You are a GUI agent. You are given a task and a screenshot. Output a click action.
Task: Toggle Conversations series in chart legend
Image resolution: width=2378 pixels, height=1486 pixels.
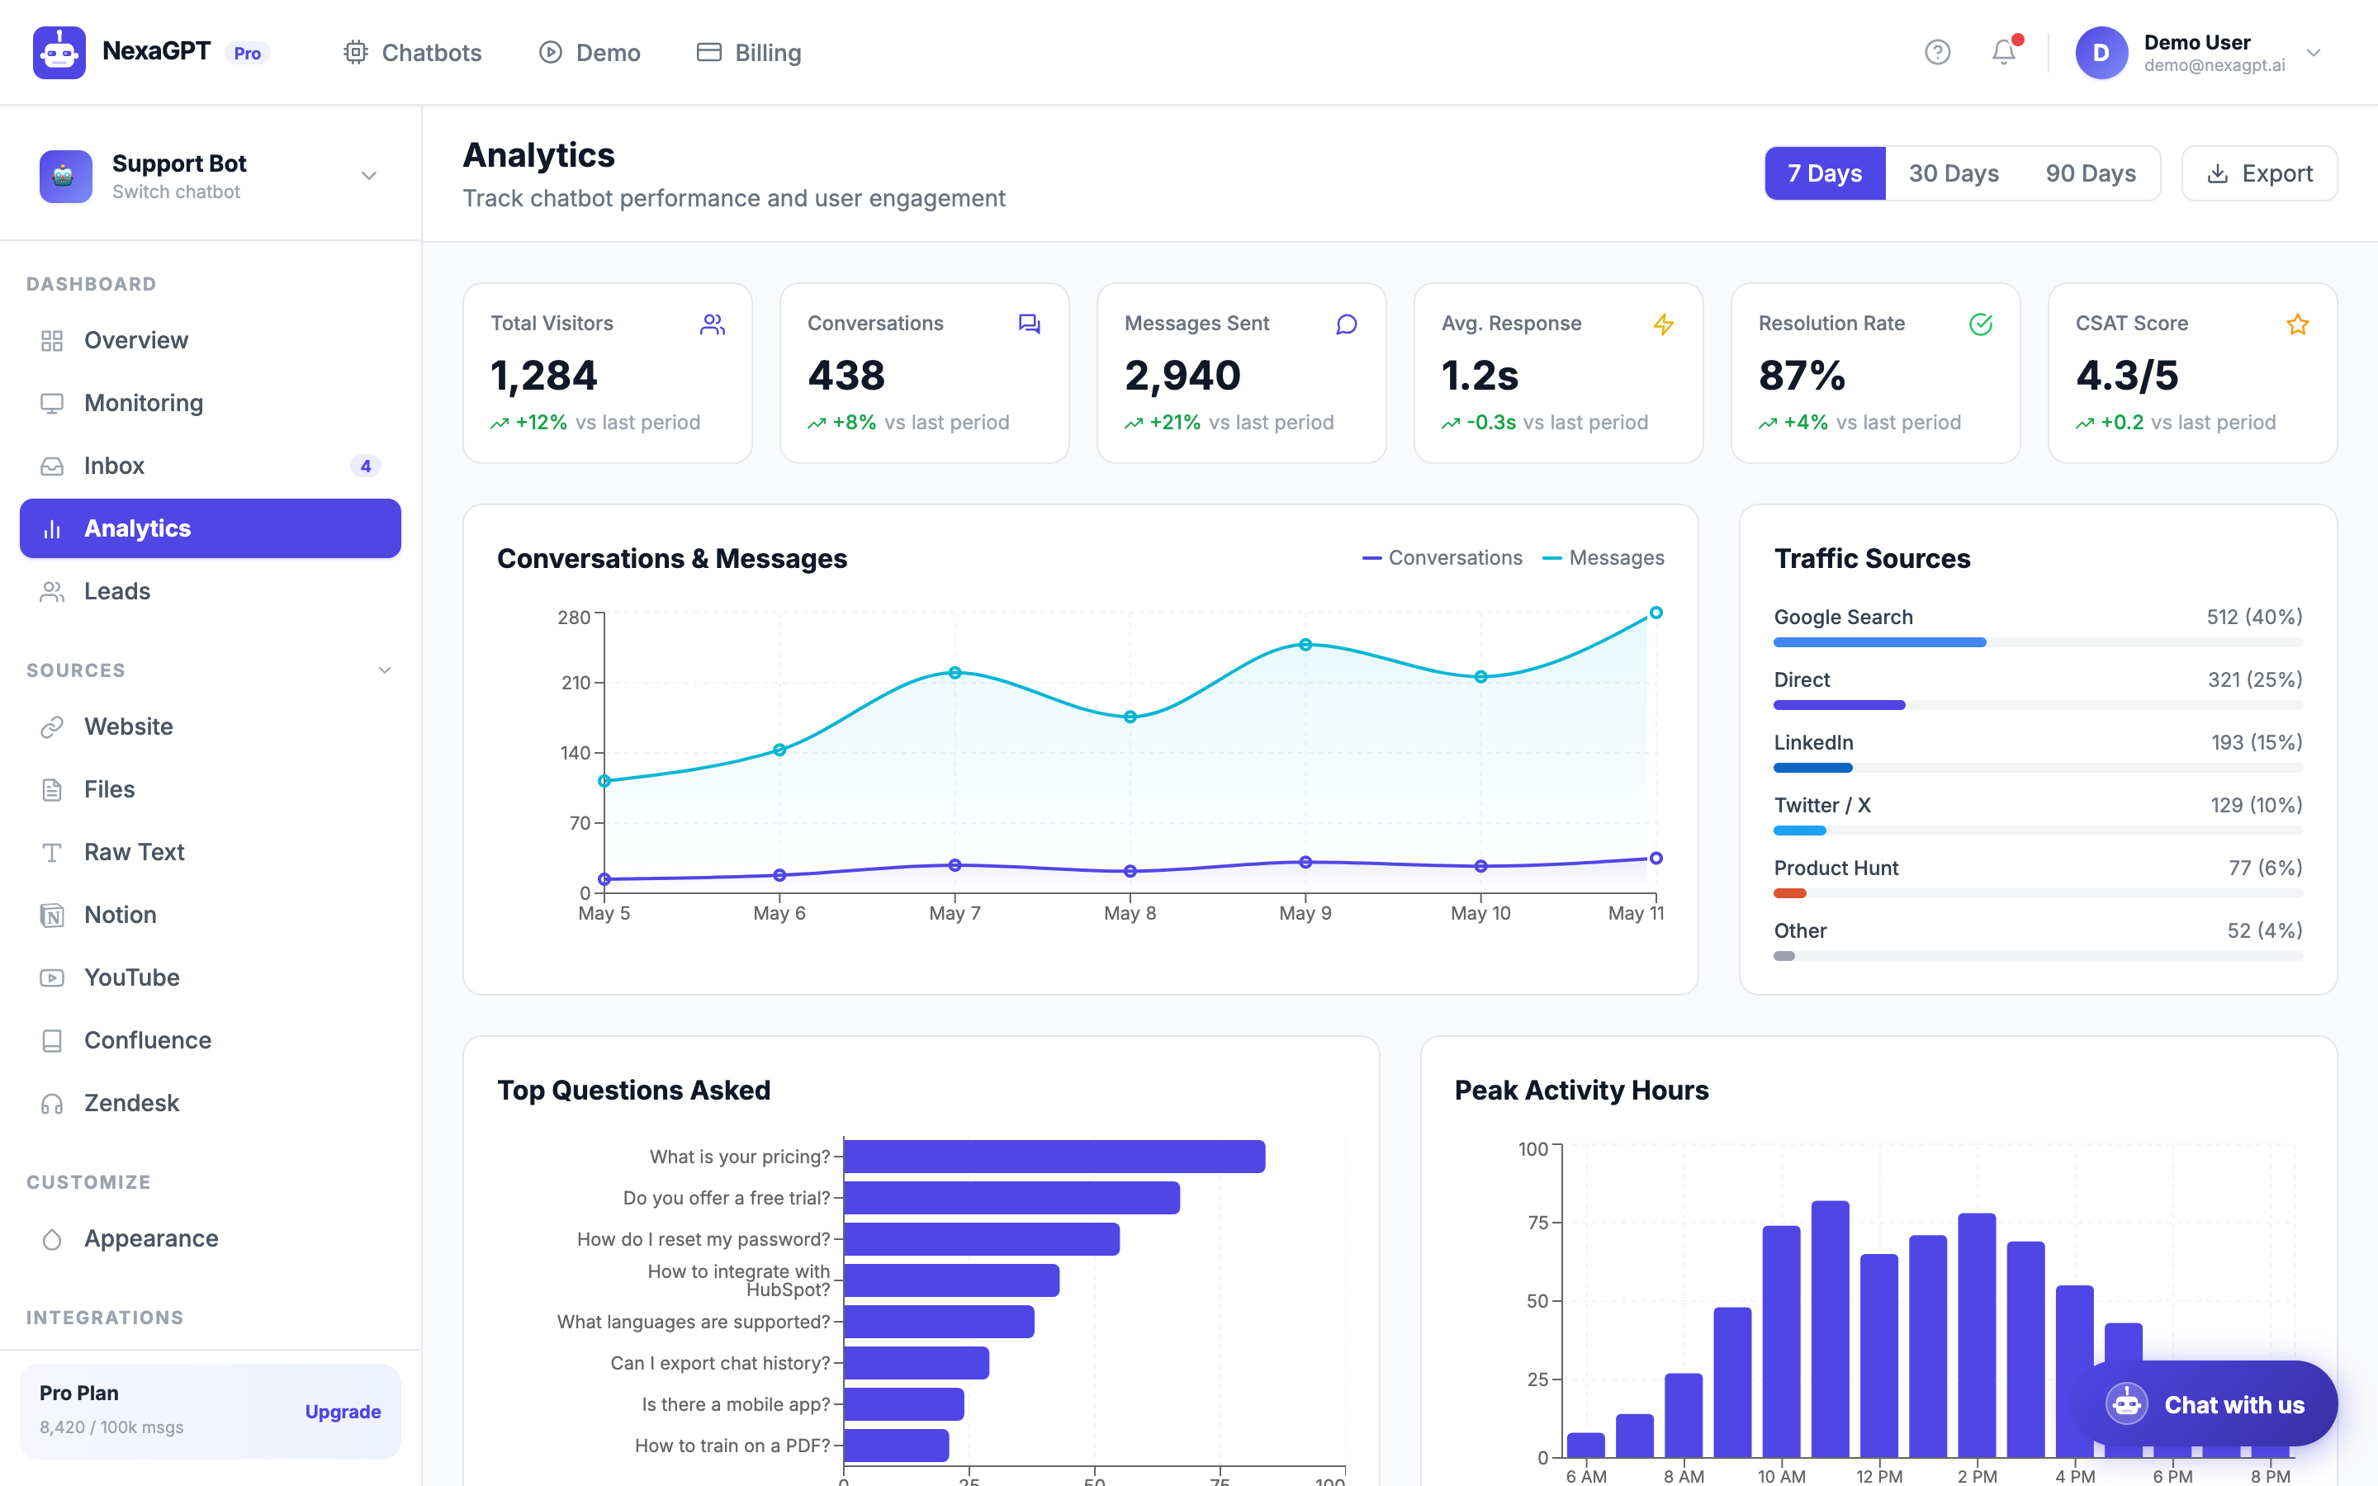(1442, 558)
